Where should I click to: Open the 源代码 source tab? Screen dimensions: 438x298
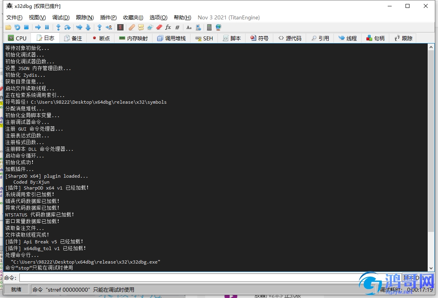pos(289,38)
